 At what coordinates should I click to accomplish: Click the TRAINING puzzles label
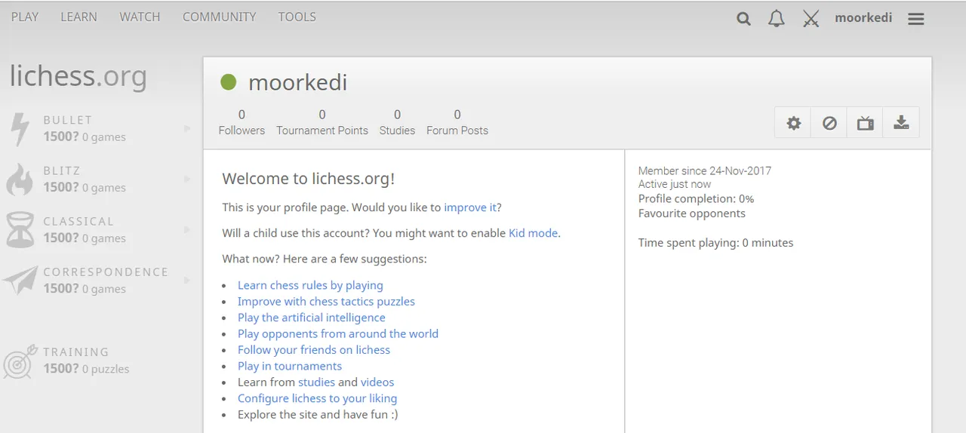[76, 352]
